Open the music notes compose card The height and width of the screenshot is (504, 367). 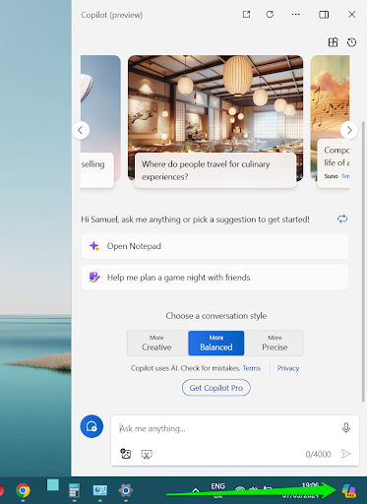[331, 121]
